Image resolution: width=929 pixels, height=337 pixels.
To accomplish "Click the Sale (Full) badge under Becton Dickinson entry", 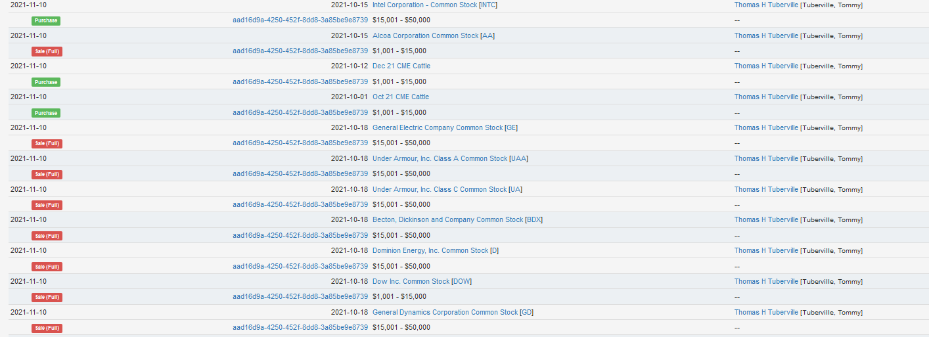I will 47,236.
